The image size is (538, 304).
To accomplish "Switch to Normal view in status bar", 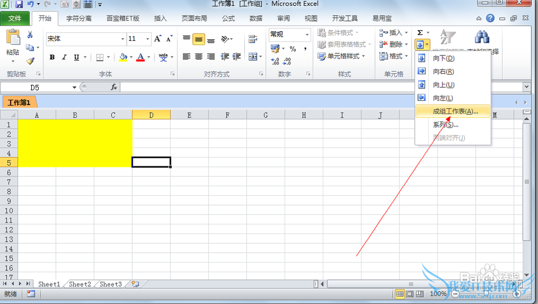I will point(400,294).
